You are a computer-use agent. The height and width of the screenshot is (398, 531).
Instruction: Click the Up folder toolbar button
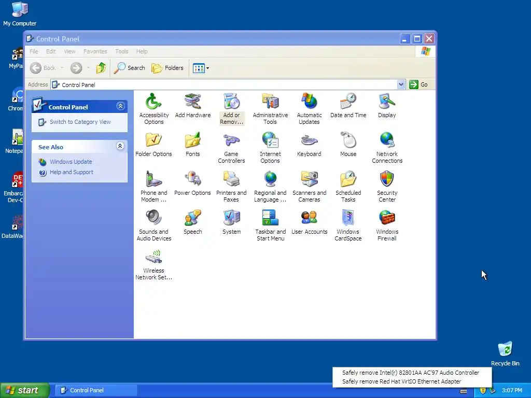tap(101, 68)
